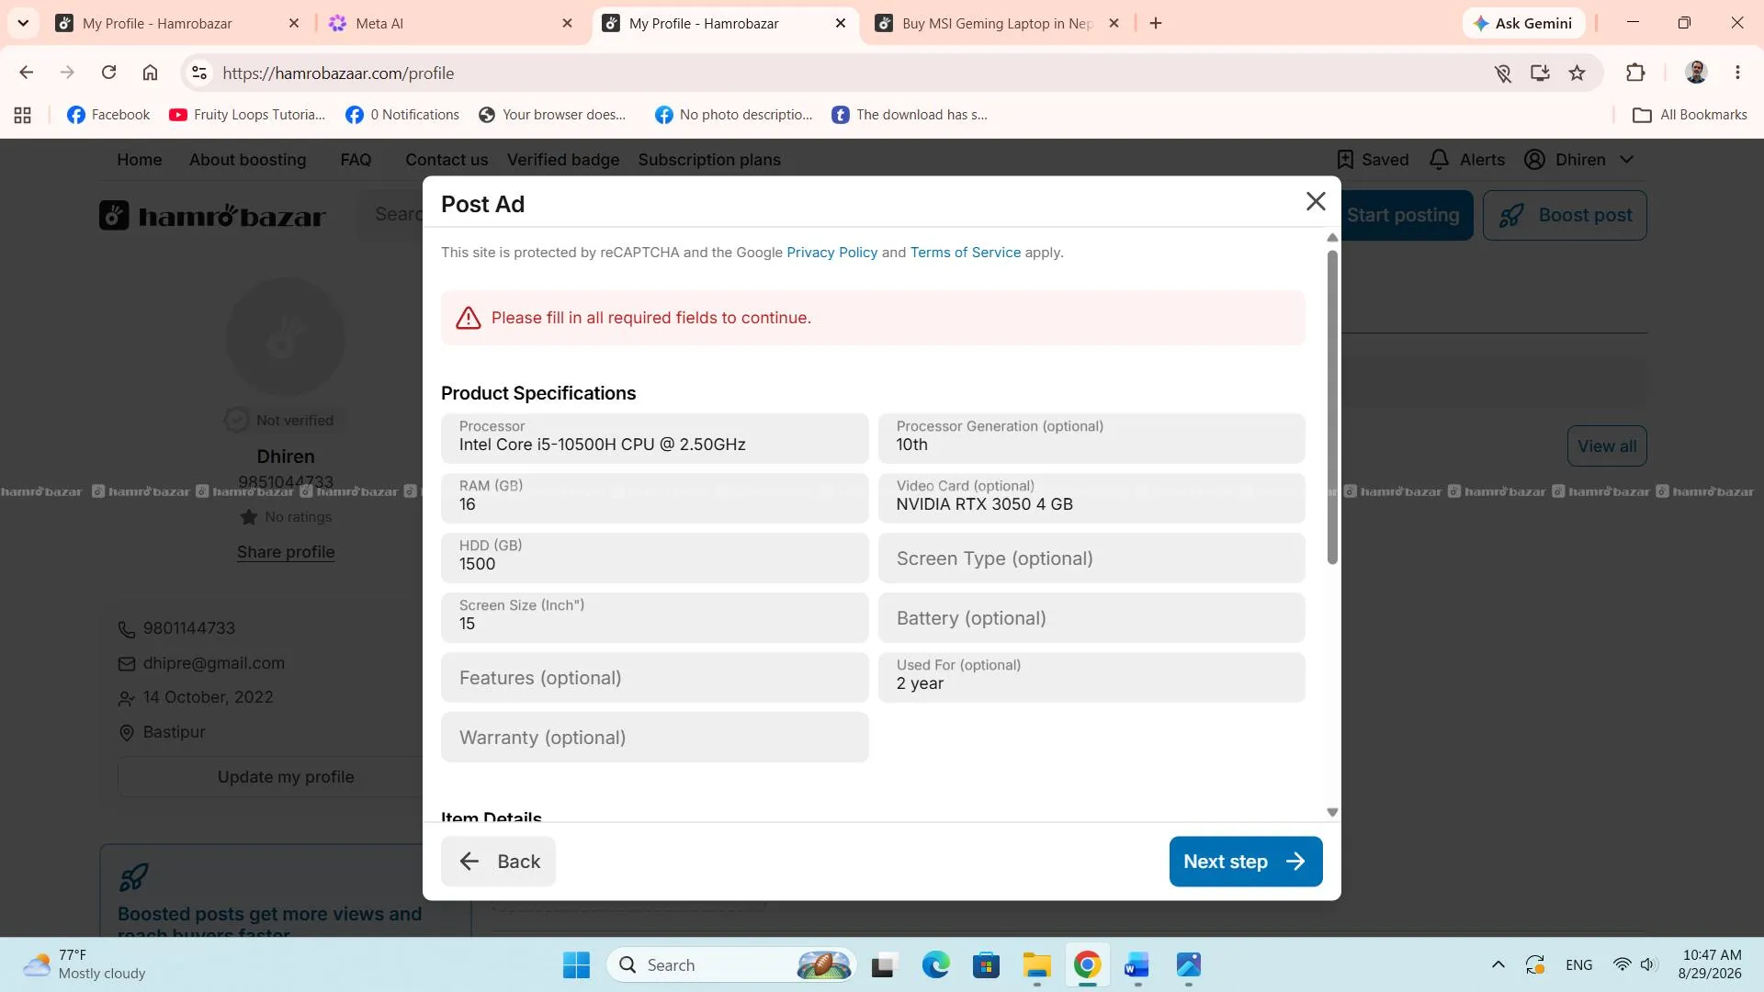This screenshot has height=992, width=1764.
Task: Open the Subscription plans menu item
Action: (x=709, y=160)
